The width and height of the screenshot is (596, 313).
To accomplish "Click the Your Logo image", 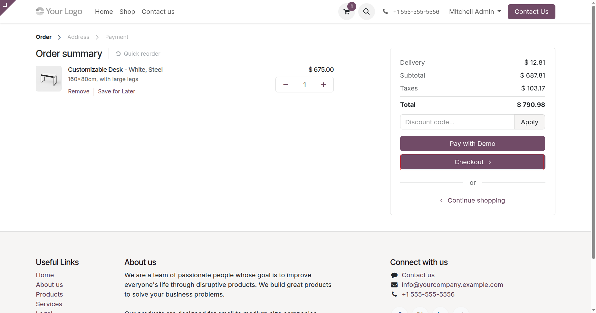I will (x=59, y=12).
